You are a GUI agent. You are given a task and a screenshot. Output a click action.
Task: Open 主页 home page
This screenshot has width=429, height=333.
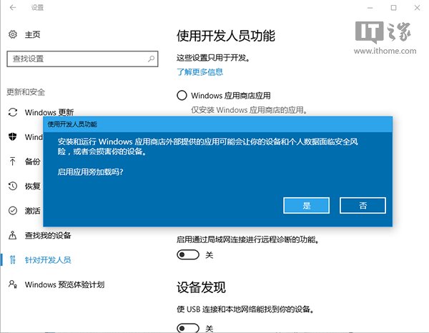pos(32,34)
